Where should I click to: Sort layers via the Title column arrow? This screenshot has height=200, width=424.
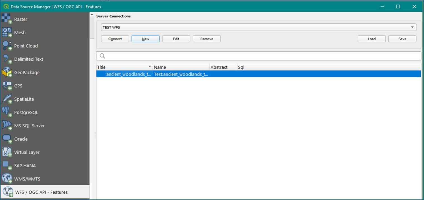pyautogui.click(x=150, y=66)
